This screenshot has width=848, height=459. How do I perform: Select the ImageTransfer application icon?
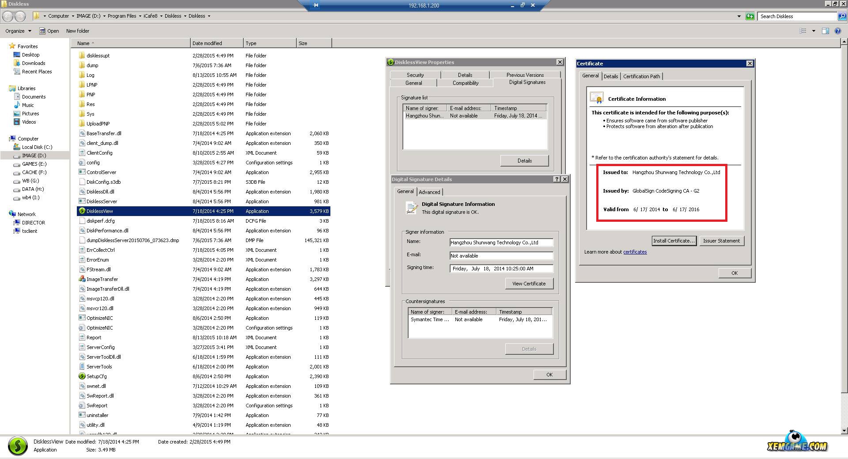82,279
